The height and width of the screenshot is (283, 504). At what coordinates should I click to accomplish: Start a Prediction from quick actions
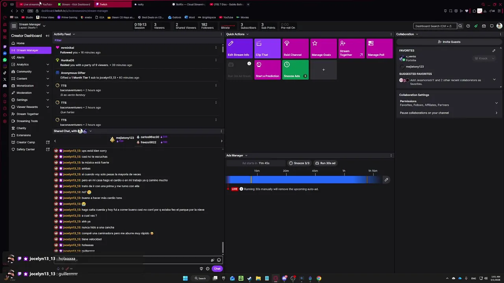pyautogui.click(x=267, y=70)
